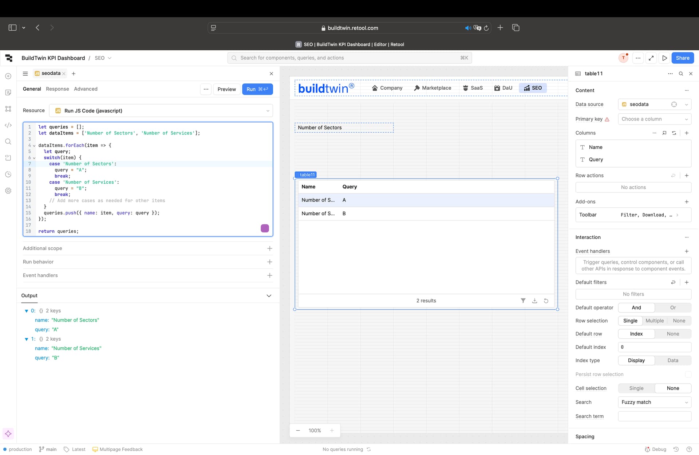Switch to Response tab
699x455 pixels.
click(x=58, y=89)
